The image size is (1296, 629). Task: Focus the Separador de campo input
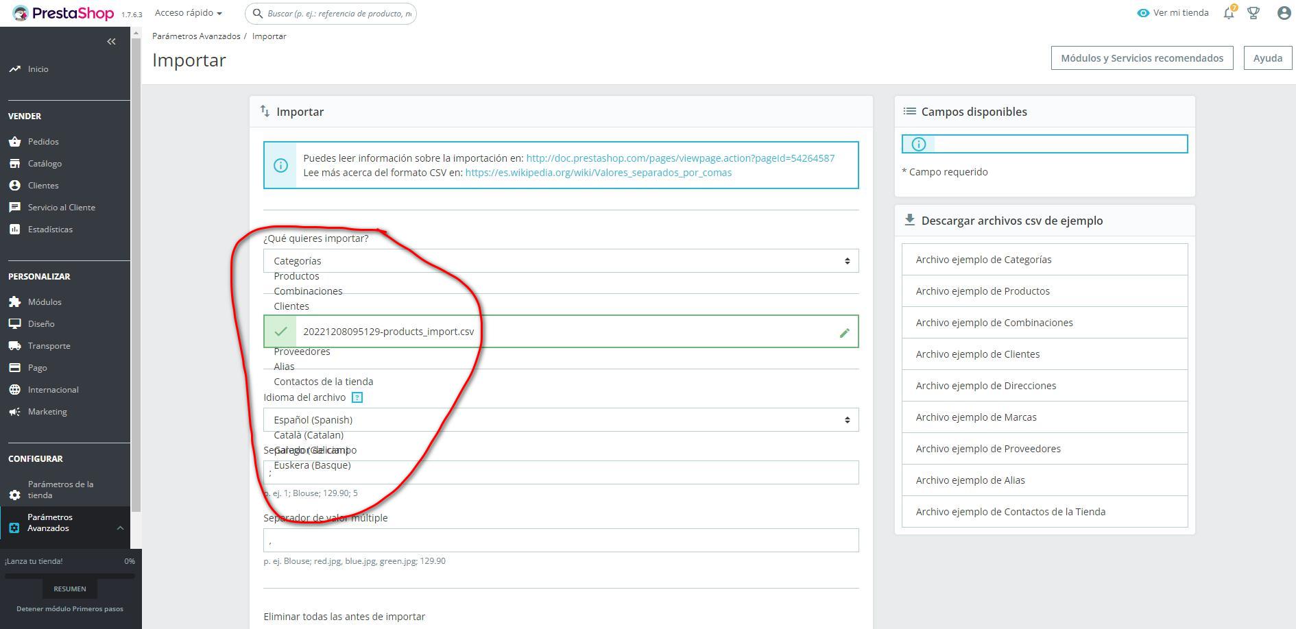(x=561, y=473)
